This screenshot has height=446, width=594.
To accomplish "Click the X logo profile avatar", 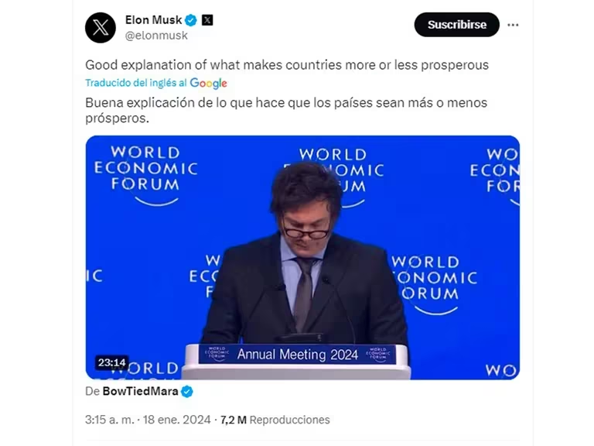I will click(x=101, y=28).
